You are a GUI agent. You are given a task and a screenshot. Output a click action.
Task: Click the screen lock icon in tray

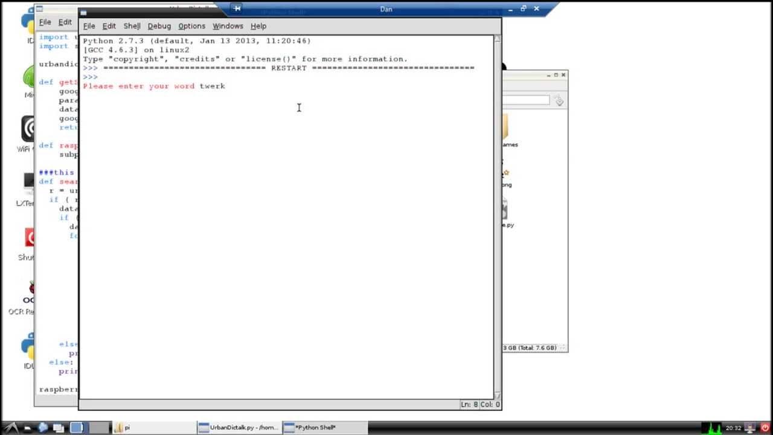coord(749,428)
